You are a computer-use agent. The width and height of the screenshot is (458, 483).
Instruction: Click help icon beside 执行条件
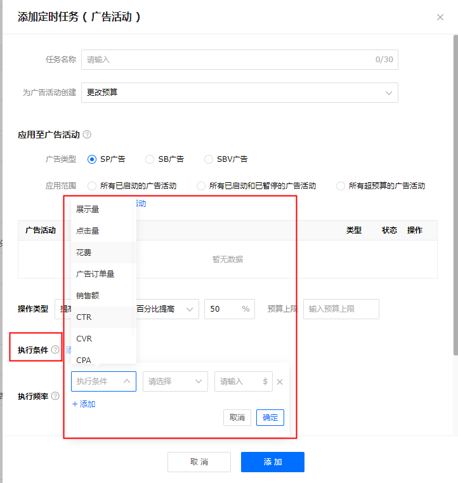55,350
